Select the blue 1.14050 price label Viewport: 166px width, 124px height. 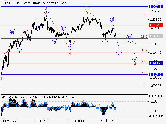pos(156,63)
